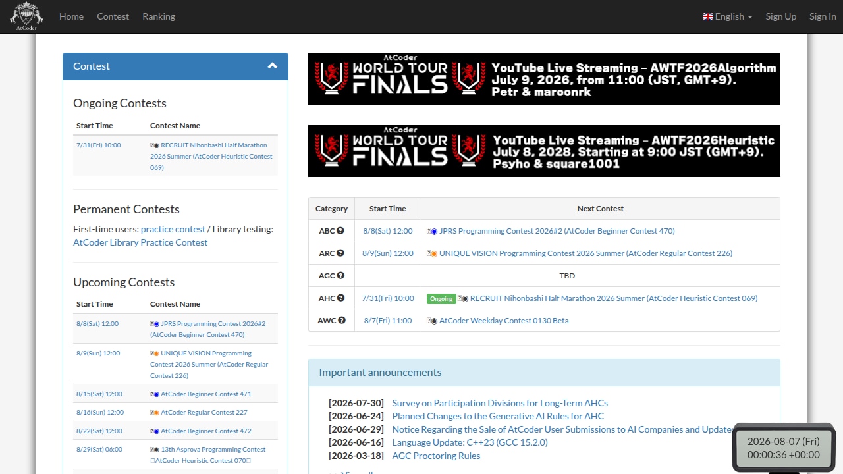Click the Upcoming Contests heading
Screen dimensions: 843x474
pos(124,282)
